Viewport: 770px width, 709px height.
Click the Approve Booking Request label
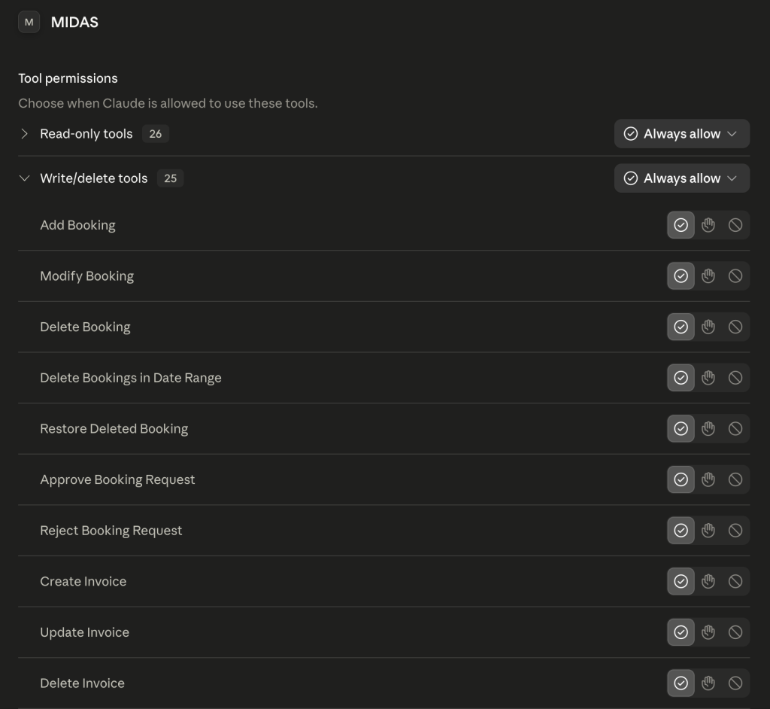click(x=117, y=479)
